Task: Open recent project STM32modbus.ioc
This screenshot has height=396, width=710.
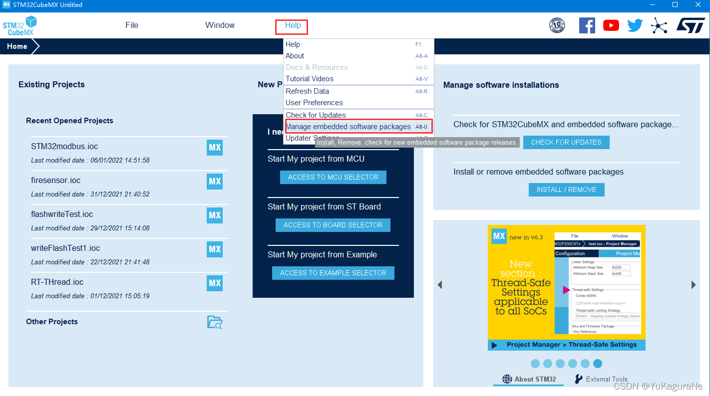Action: [64, 147]
